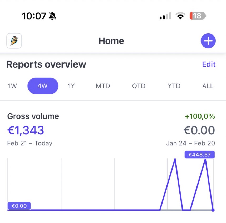Screen dimensions: 226x223
Task: Choose the QTD period filter
Action: point(139,86)
